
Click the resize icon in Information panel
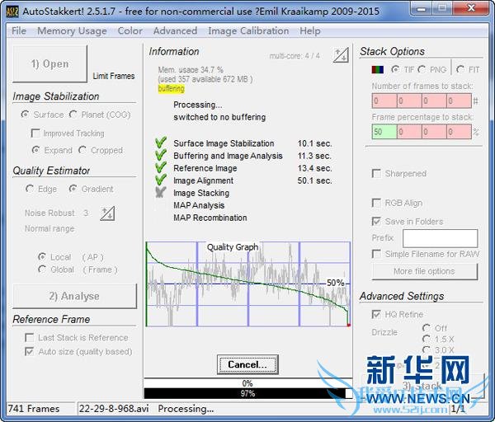coord(341,55)
